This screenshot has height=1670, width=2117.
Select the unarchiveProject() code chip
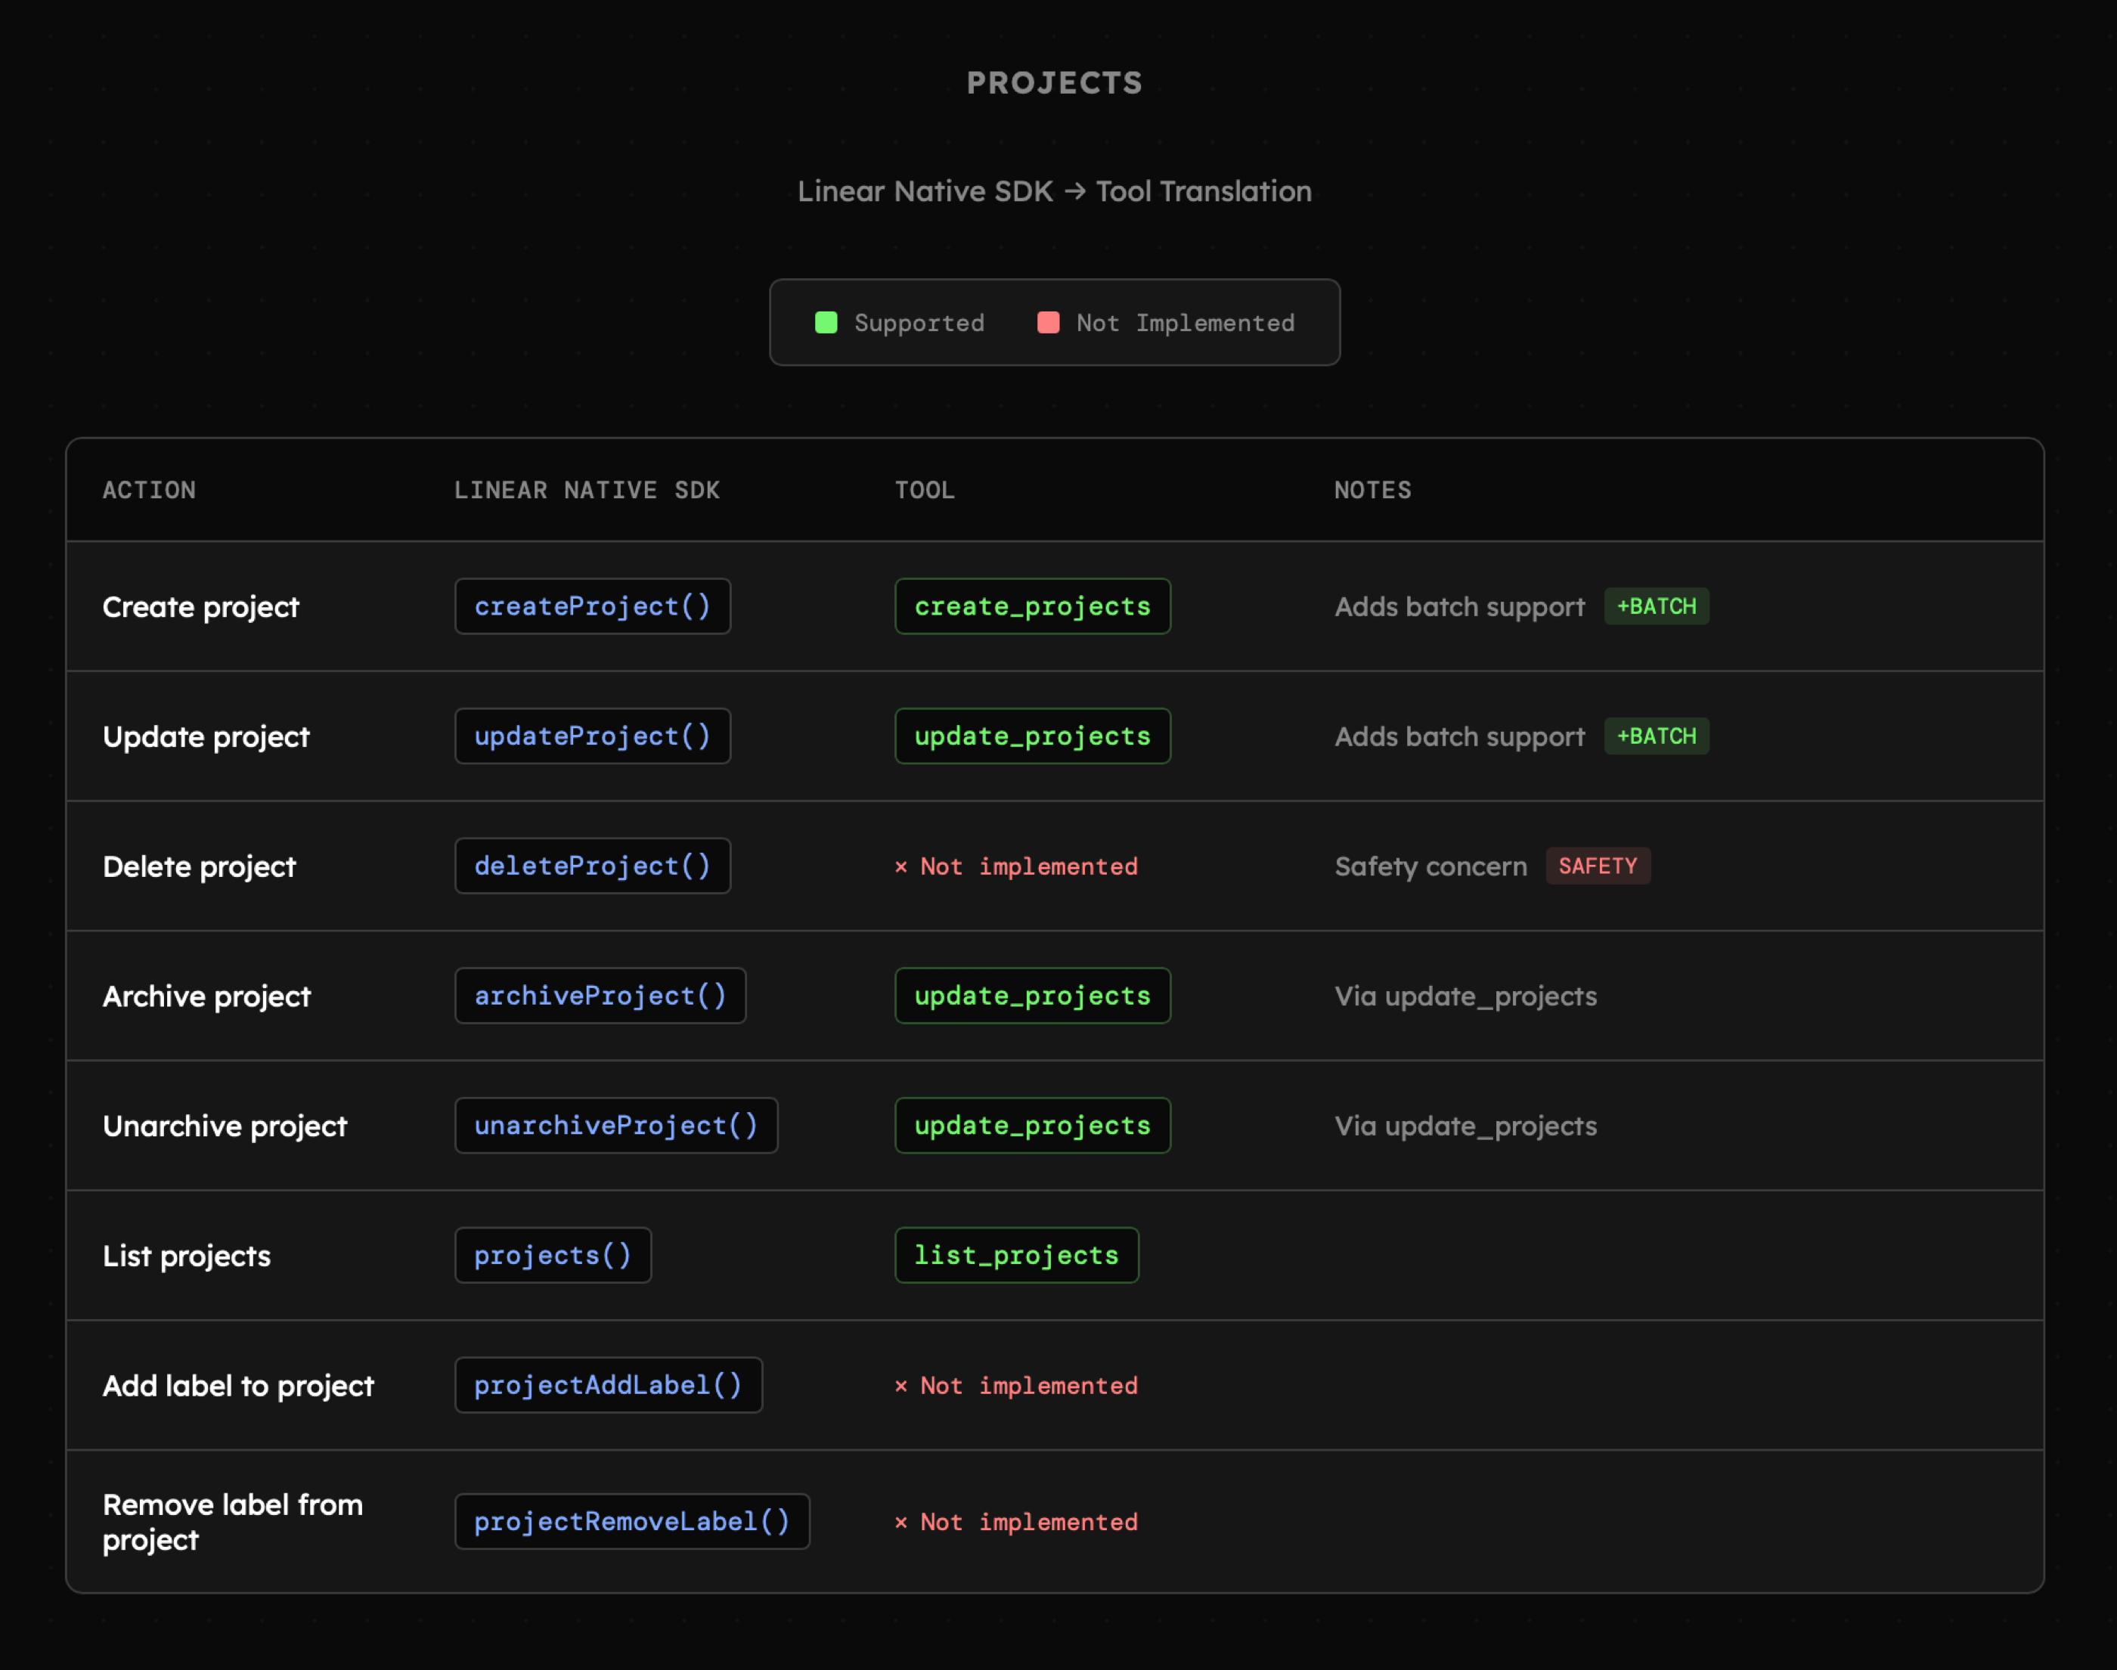615,1126
